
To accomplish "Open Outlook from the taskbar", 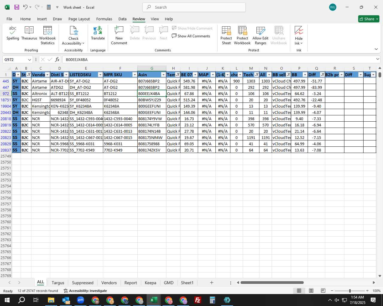I will [66, 300].
